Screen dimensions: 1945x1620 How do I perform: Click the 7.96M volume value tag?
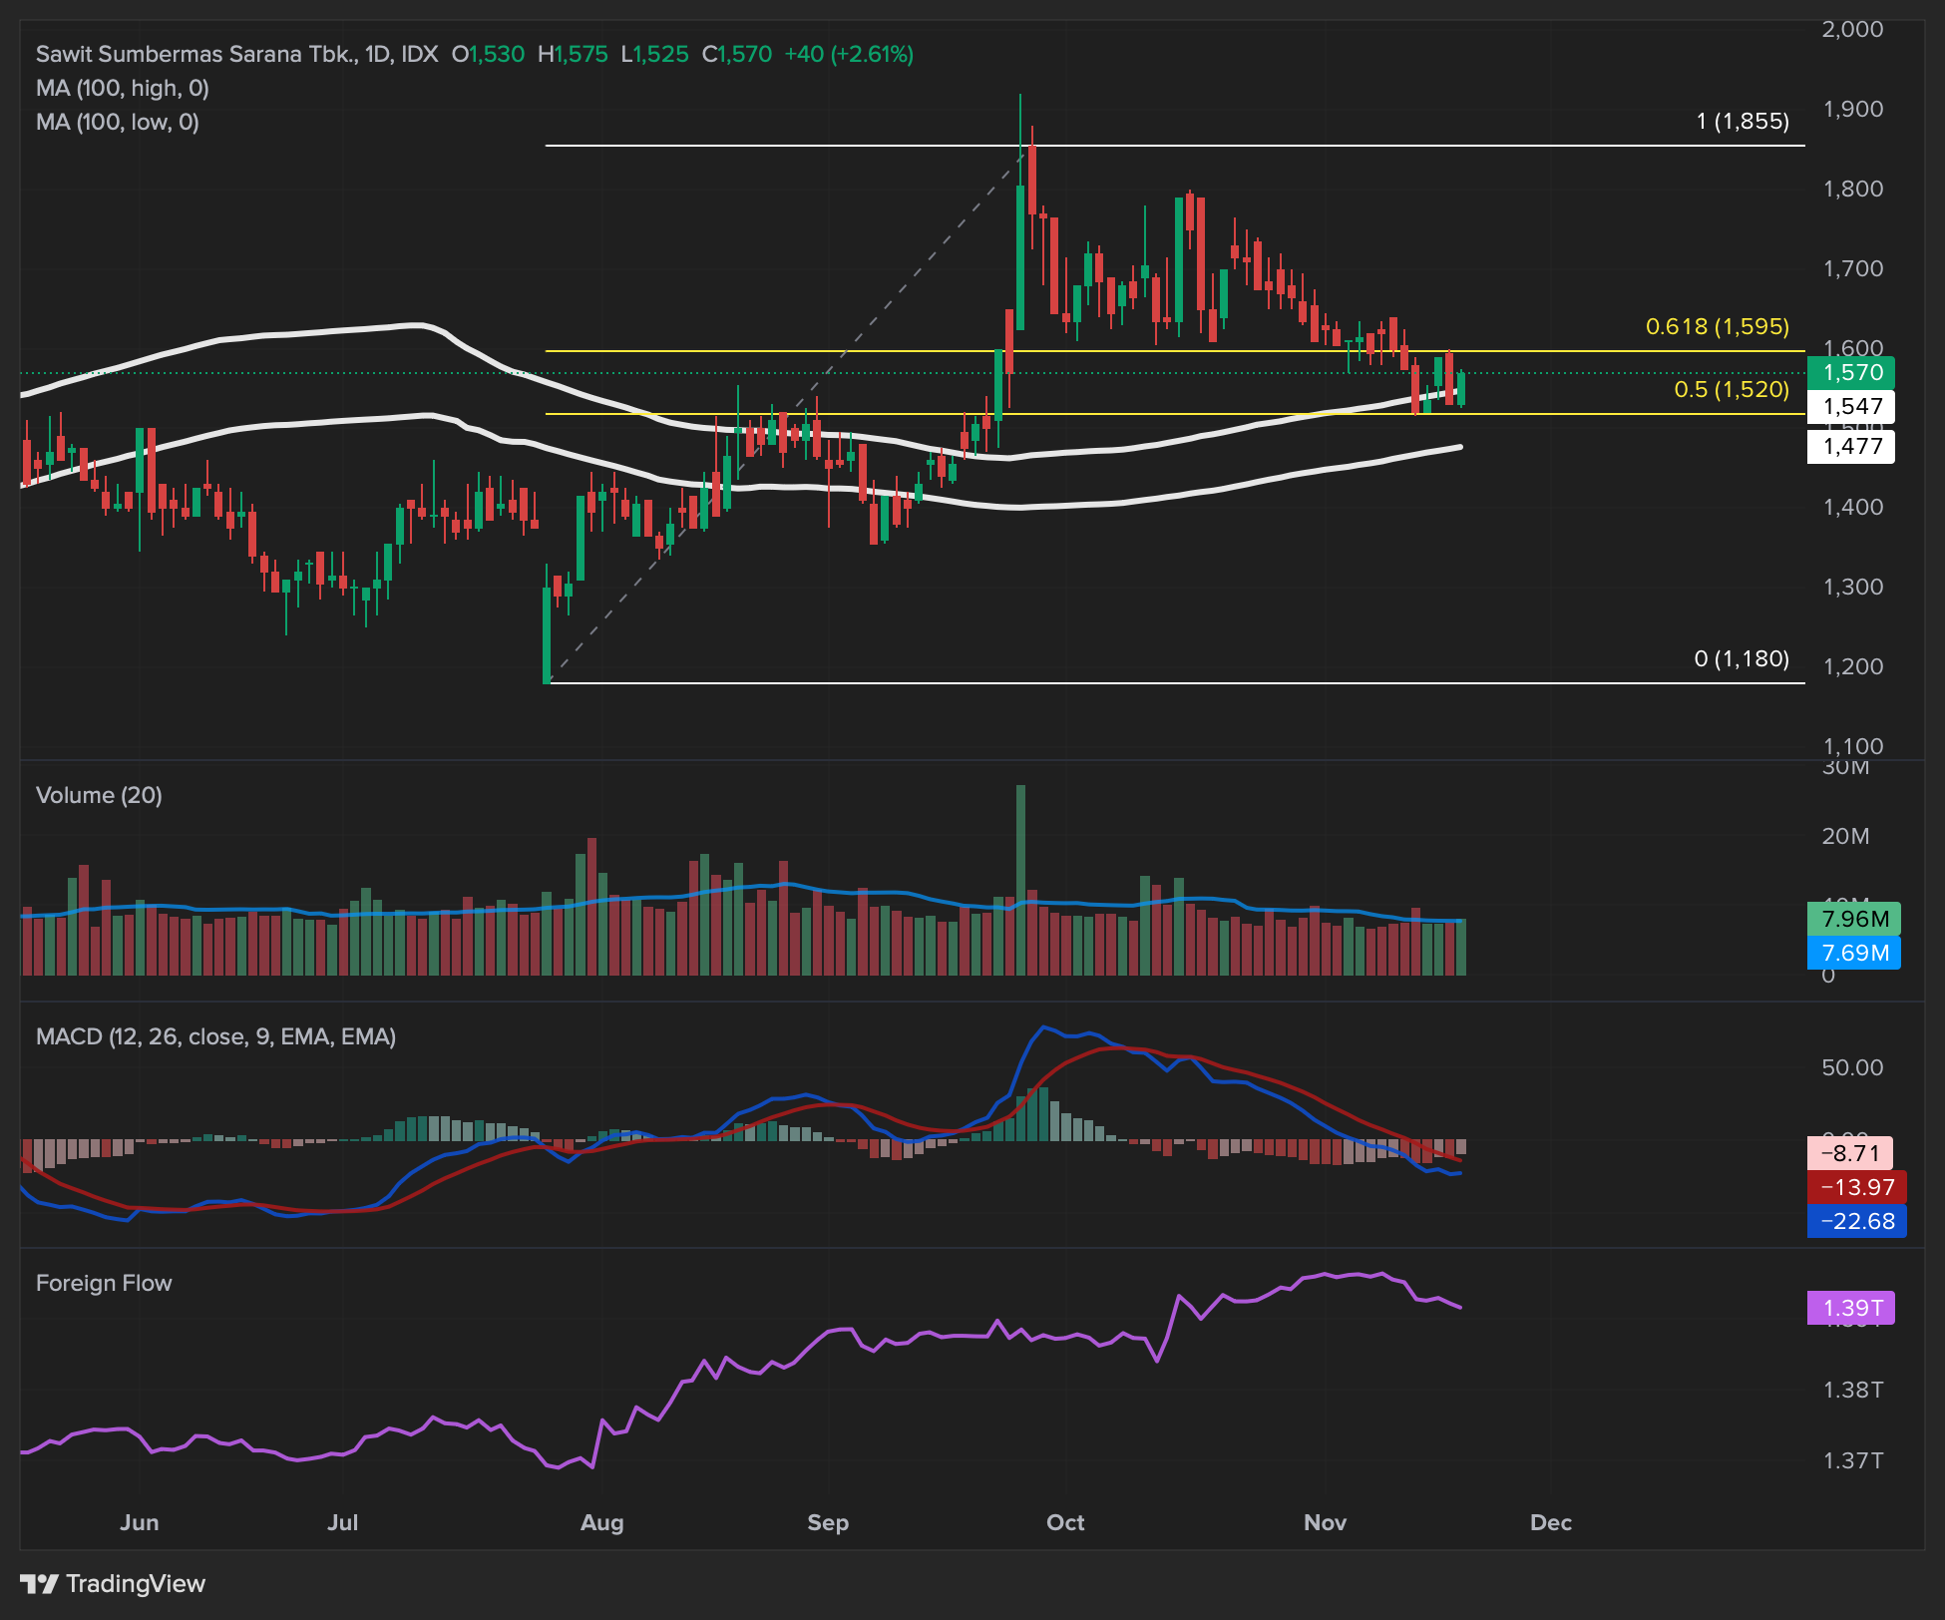pos(1853,919)
